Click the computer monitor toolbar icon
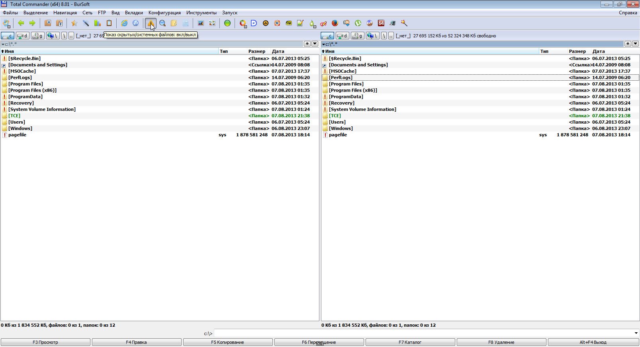This screenshot has height=347, width=640. click(x=393, y=23)
